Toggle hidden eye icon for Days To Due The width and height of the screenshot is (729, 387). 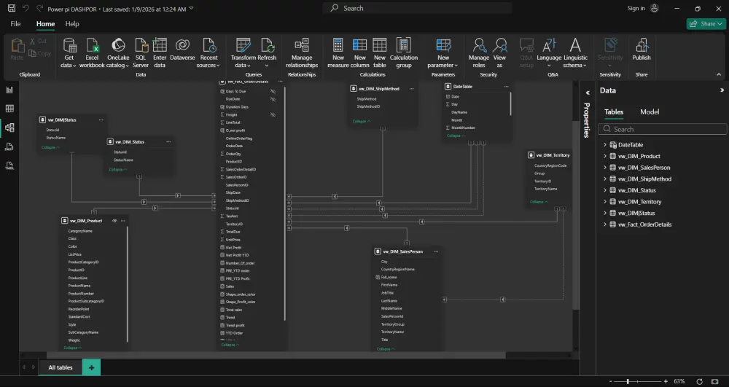point(272,91)
